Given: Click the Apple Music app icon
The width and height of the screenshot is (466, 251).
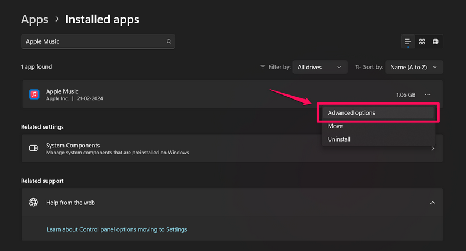Looking at the screenshot, I should pyautogui.click(x=34, y=94).
